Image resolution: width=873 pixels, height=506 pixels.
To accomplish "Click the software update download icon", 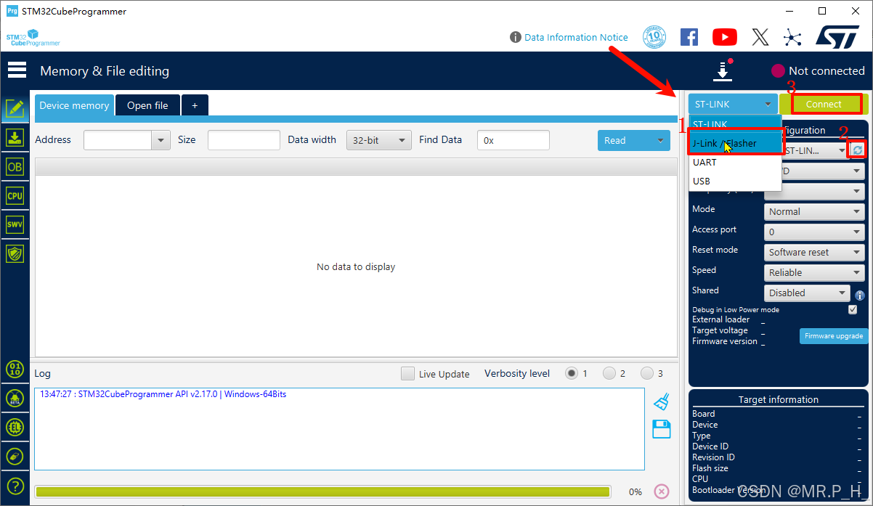I will coord(723,70).
